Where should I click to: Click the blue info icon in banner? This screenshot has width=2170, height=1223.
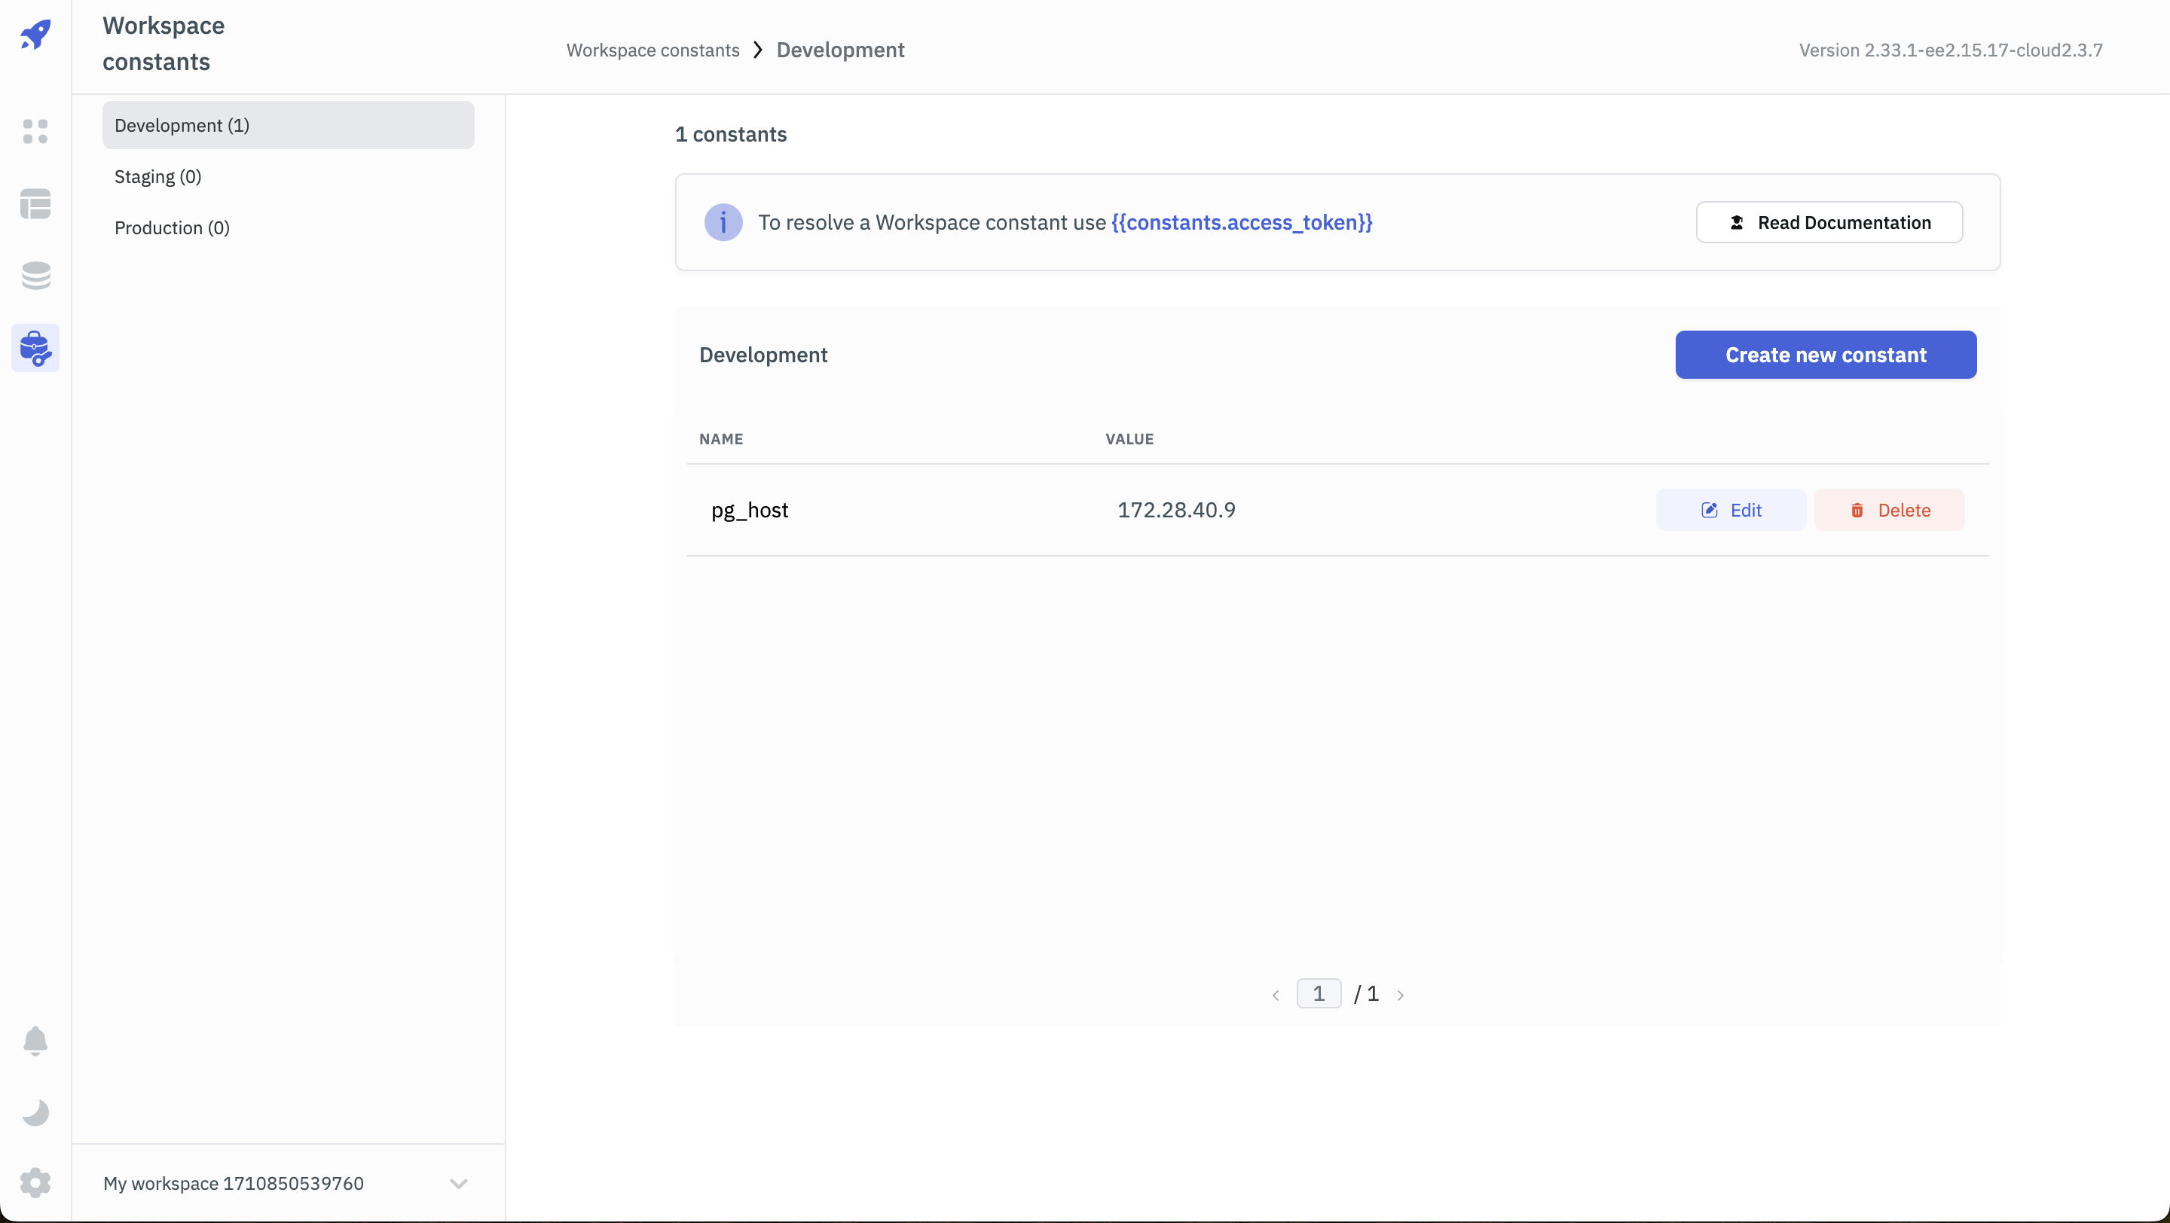(x=723, y=222)
